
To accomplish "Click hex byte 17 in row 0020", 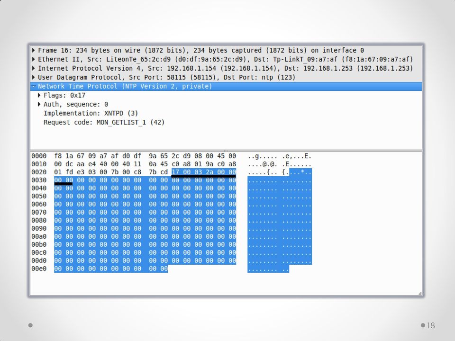I will pos(175,172).
